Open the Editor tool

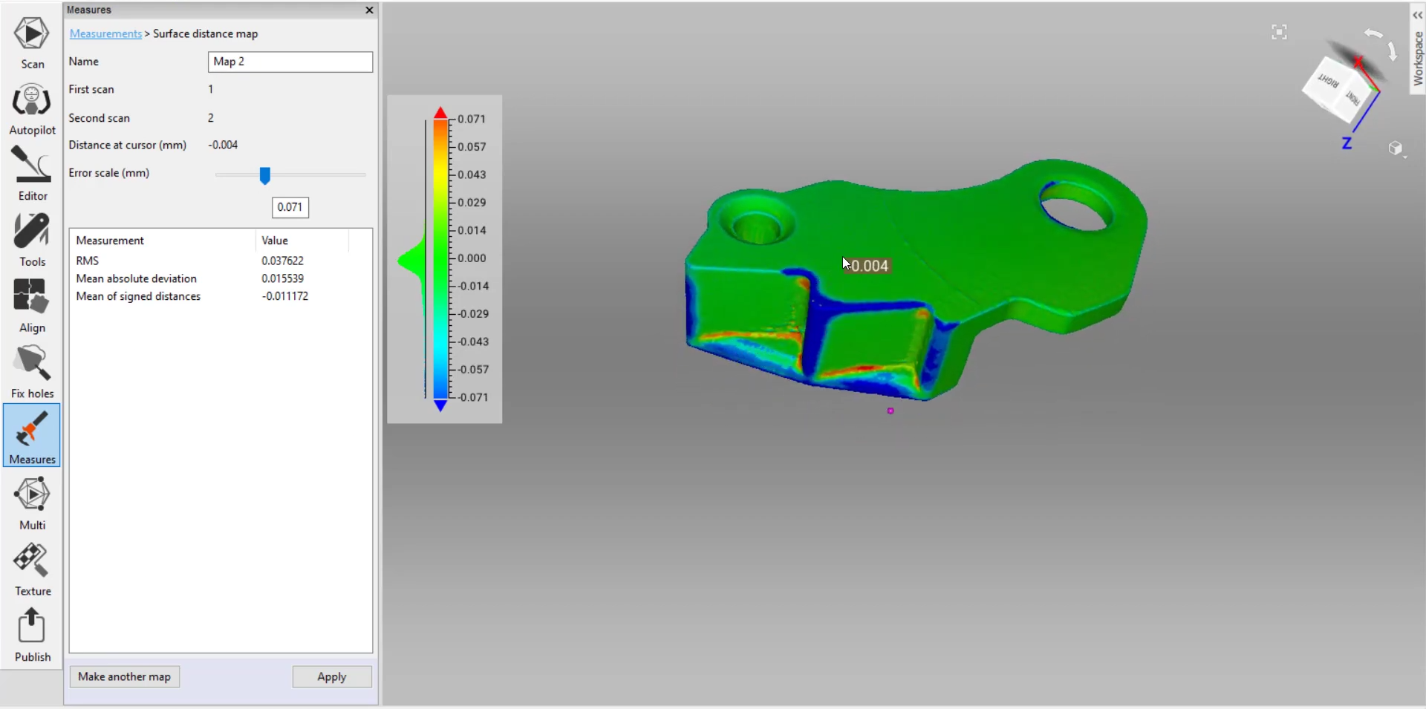[x=32, y=174]
